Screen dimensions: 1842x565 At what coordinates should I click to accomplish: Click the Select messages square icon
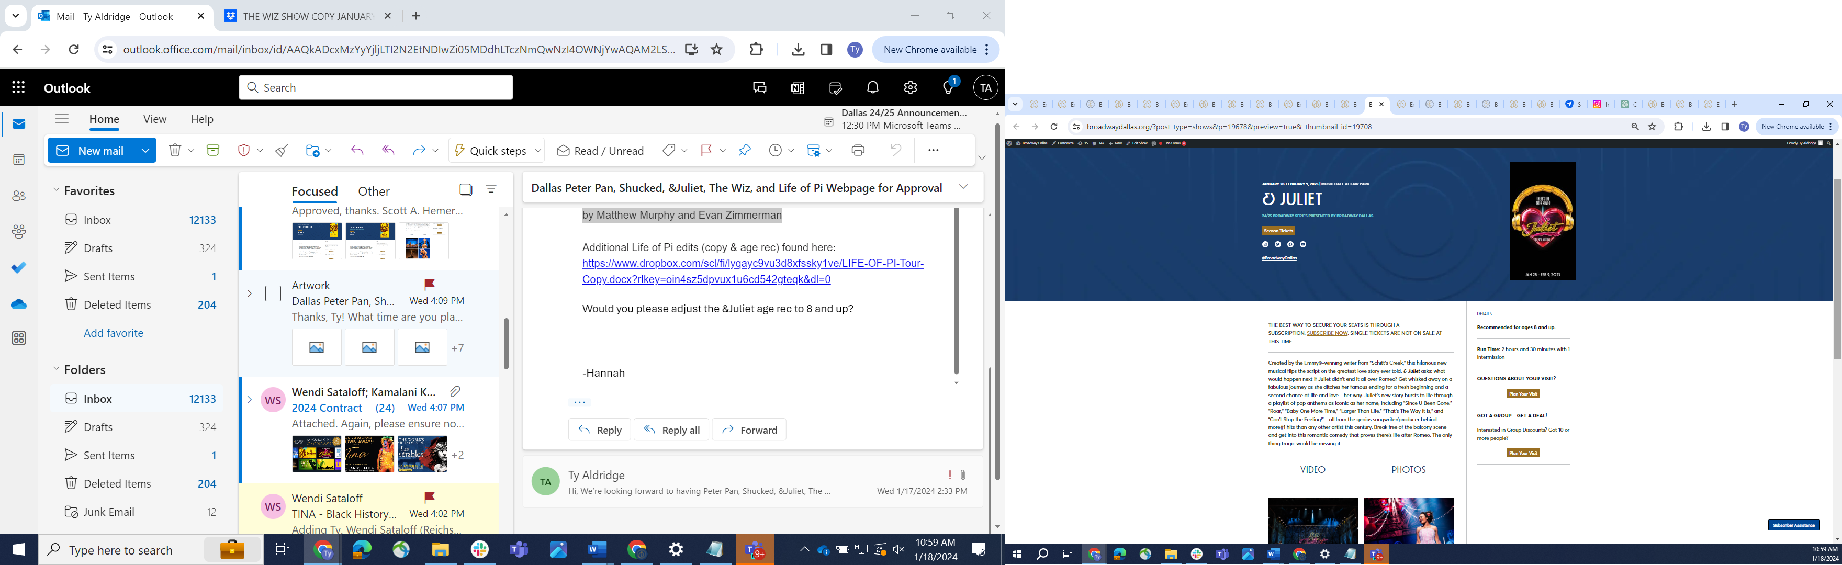[466, 189]
